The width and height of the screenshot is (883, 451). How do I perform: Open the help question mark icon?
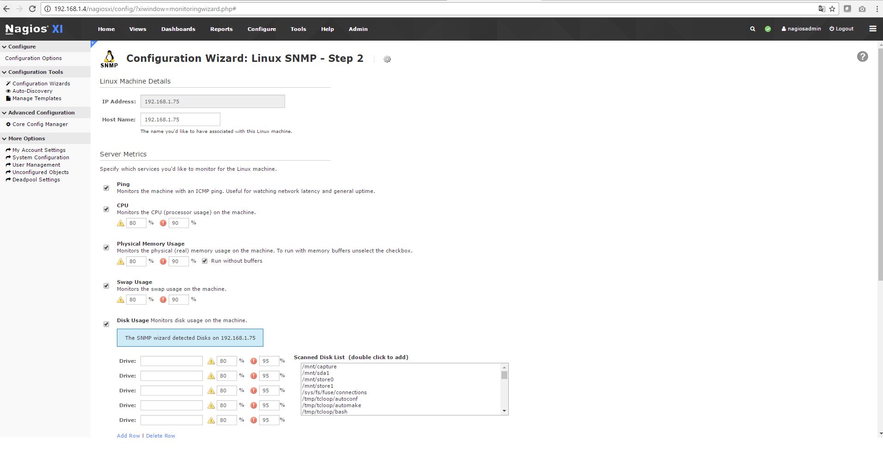pyautogui.click(x=862, y=56)
